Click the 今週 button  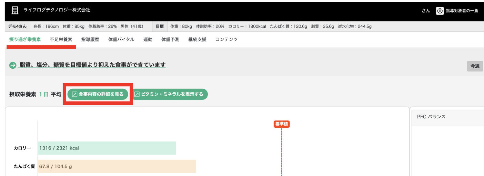(475, 66)
